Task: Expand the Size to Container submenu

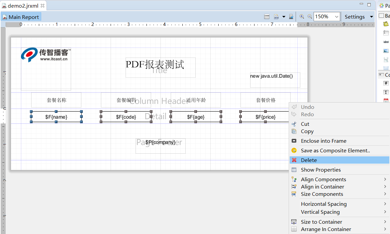Action: coord(339,222)
